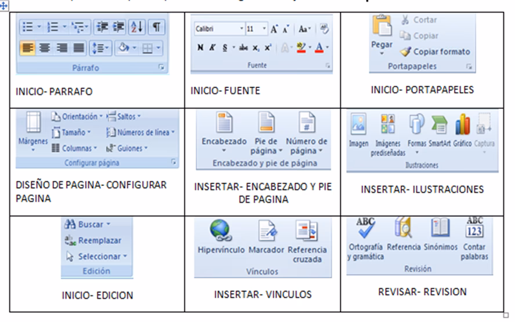Expand the Orientación dropdown
Screen dimensions: 515x322
77,116
